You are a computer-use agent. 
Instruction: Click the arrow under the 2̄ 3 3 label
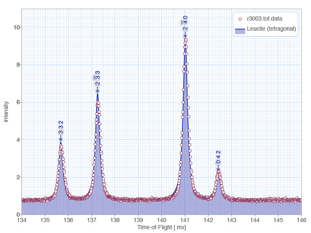coord(98,89)
